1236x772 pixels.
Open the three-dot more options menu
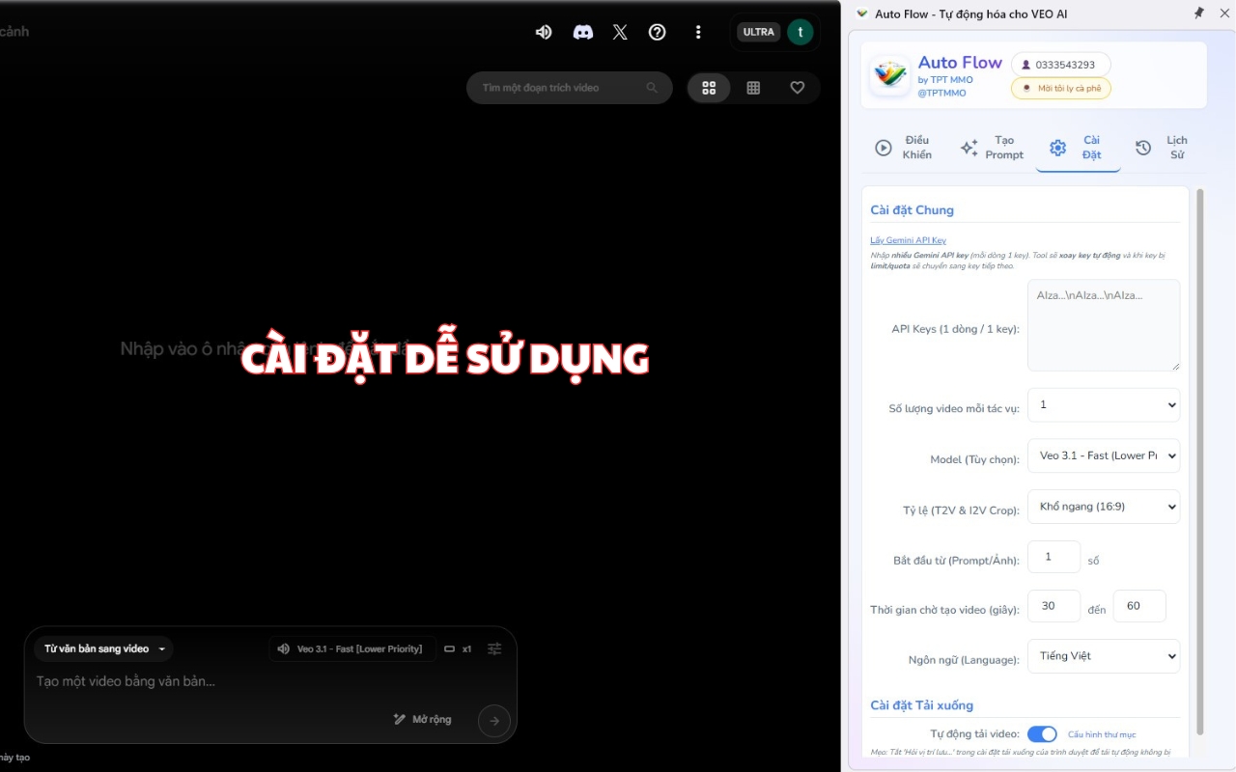(698, 32)
